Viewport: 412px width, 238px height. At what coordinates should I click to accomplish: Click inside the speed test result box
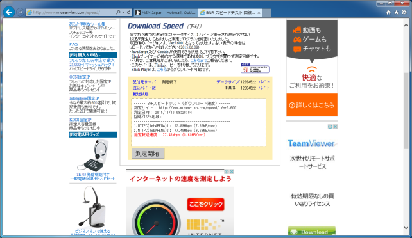coord(199,122)
